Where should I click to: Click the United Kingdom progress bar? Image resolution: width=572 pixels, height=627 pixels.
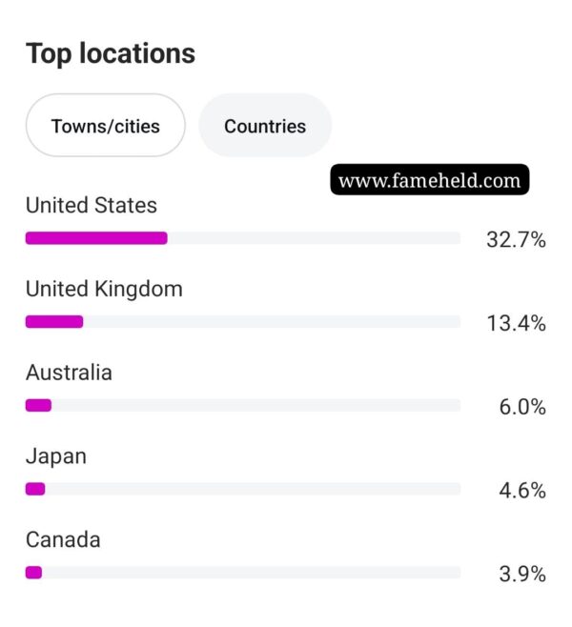(243, 321)
